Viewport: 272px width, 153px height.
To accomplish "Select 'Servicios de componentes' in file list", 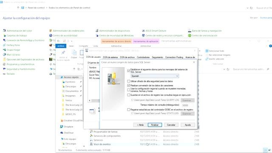I will (x=107, y=136).
